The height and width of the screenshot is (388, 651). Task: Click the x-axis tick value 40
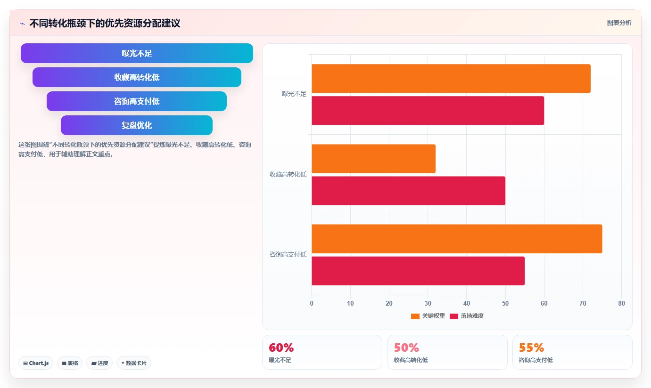pyautogui.click(x=467, y=304)
